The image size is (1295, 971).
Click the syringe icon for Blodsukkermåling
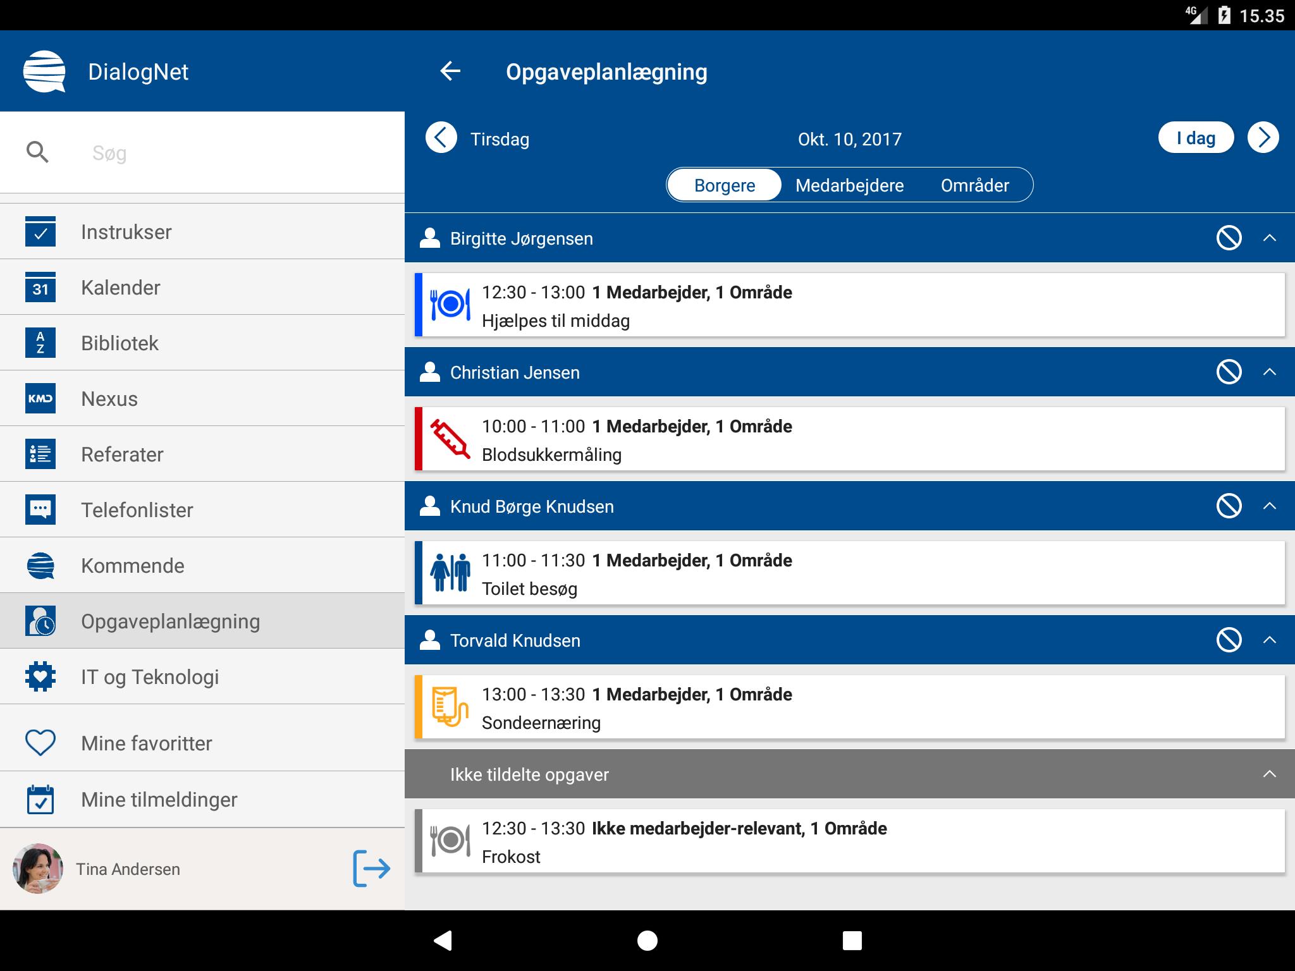click(450, 439)
